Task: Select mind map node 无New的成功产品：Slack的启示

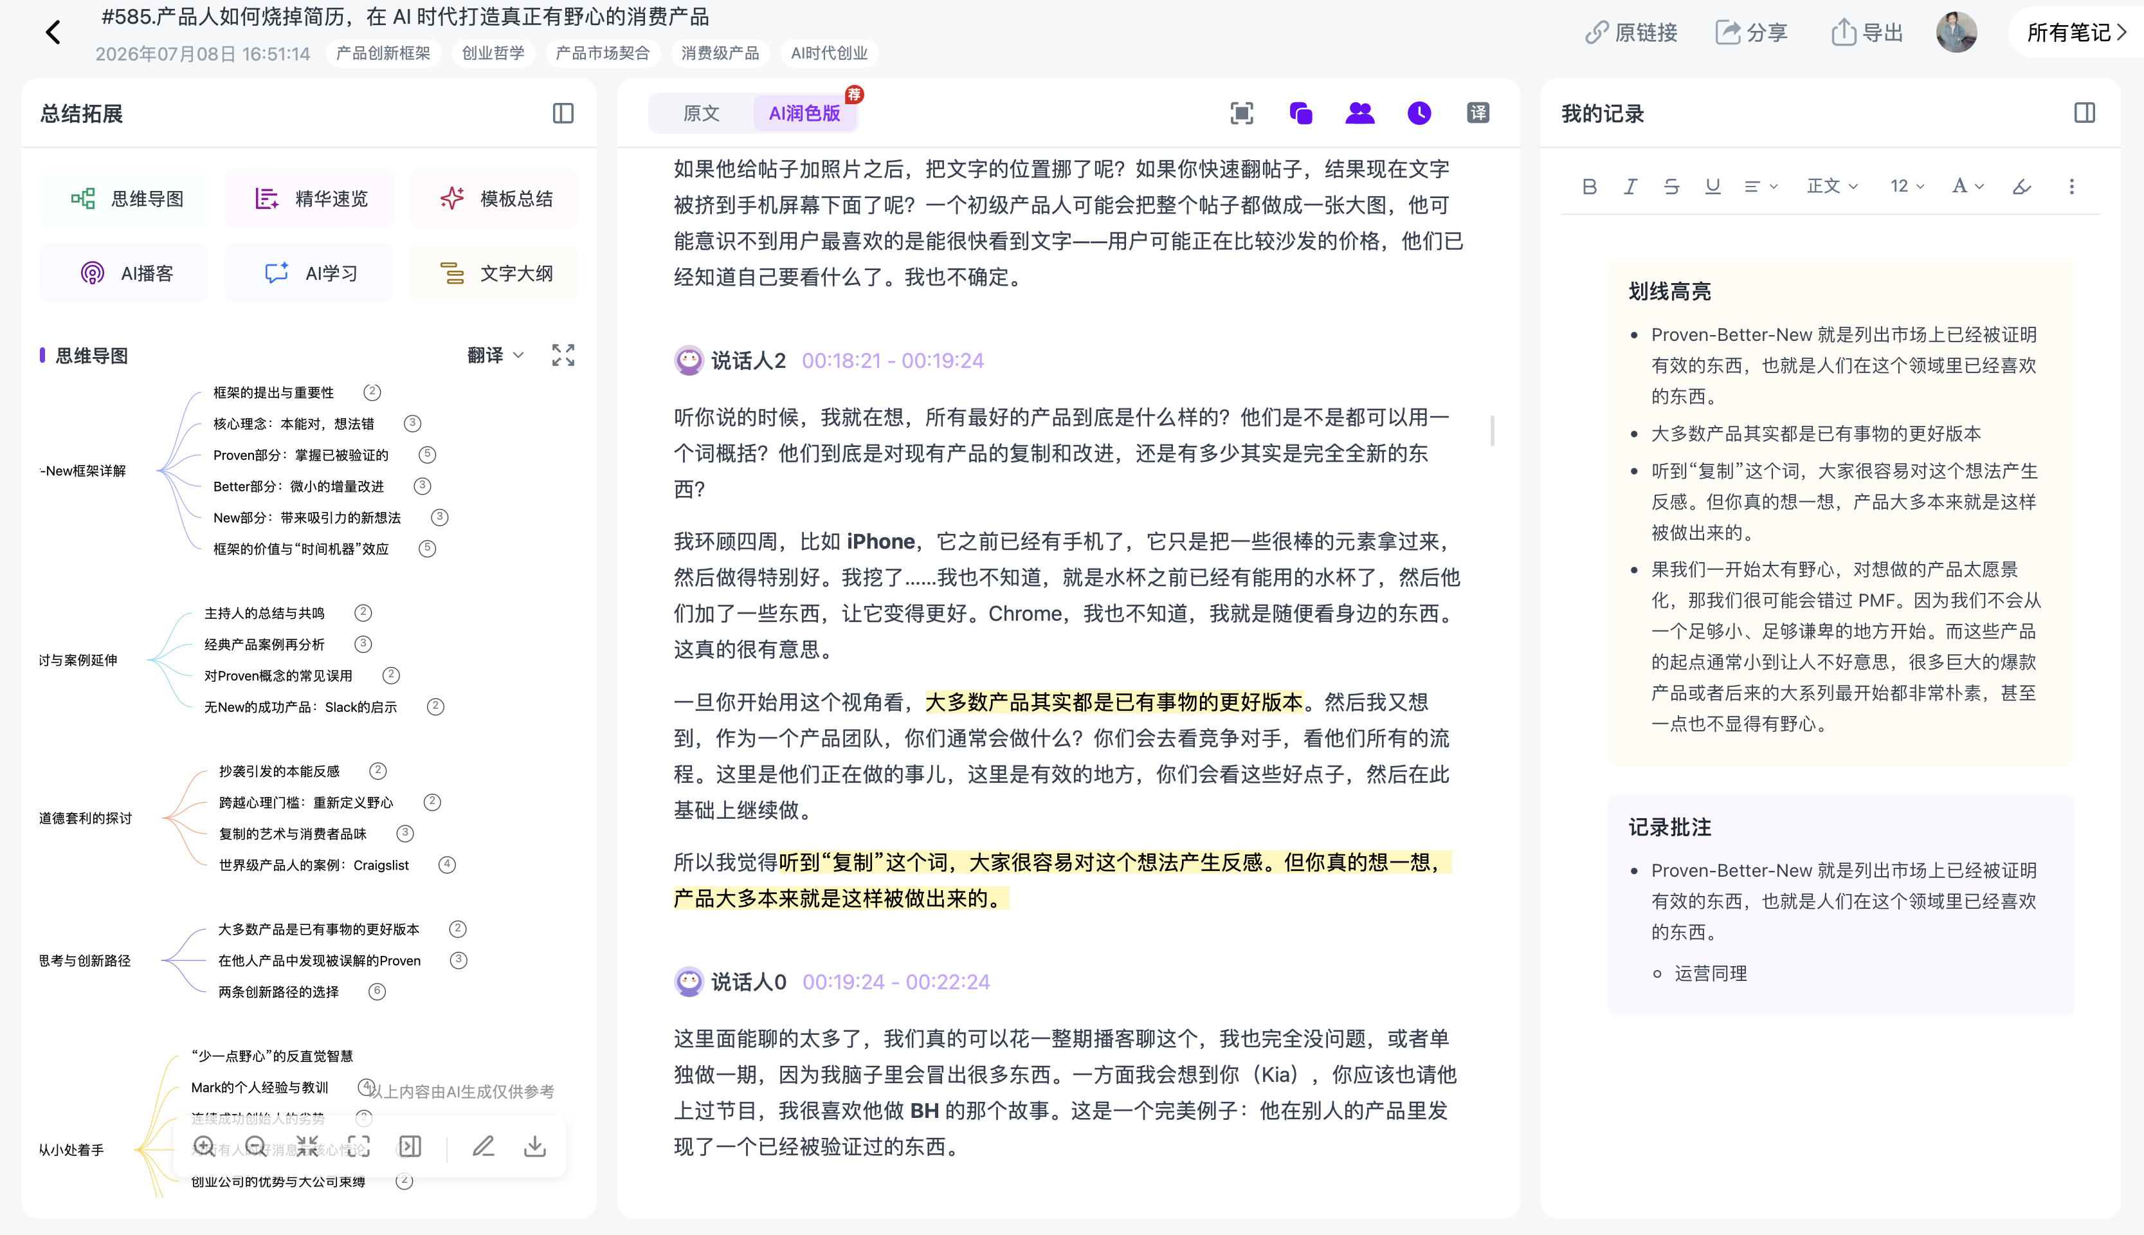Action: click(300, 708)
